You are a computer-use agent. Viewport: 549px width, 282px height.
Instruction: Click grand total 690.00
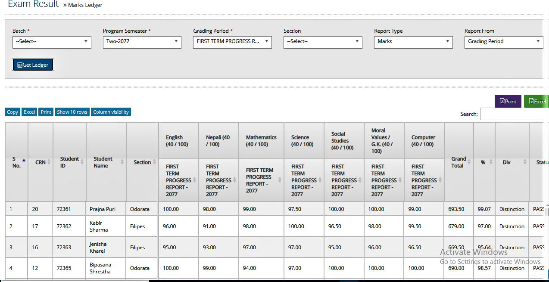456,268
